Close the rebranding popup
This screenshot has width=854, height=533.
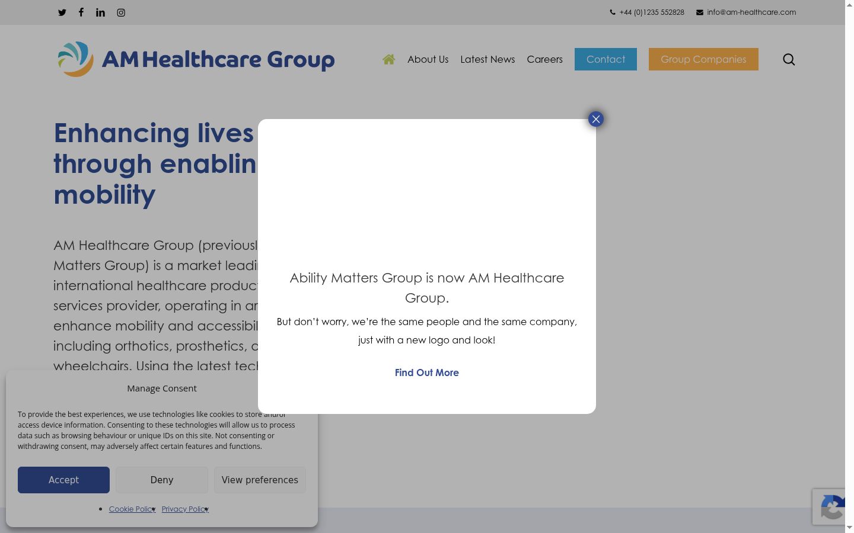pos(596,119)
